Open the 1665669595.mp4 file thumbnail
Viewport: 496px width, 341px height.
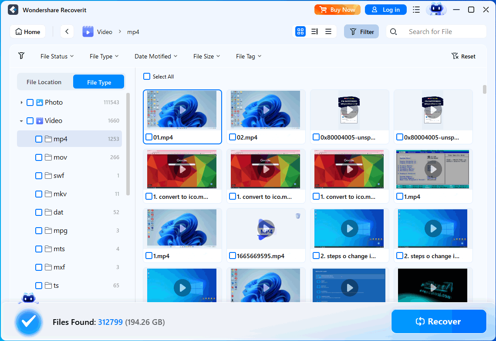click(x=266, y=228)
